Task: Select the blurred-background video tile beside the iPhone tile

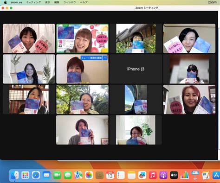Action: click(x=189, y=69)
